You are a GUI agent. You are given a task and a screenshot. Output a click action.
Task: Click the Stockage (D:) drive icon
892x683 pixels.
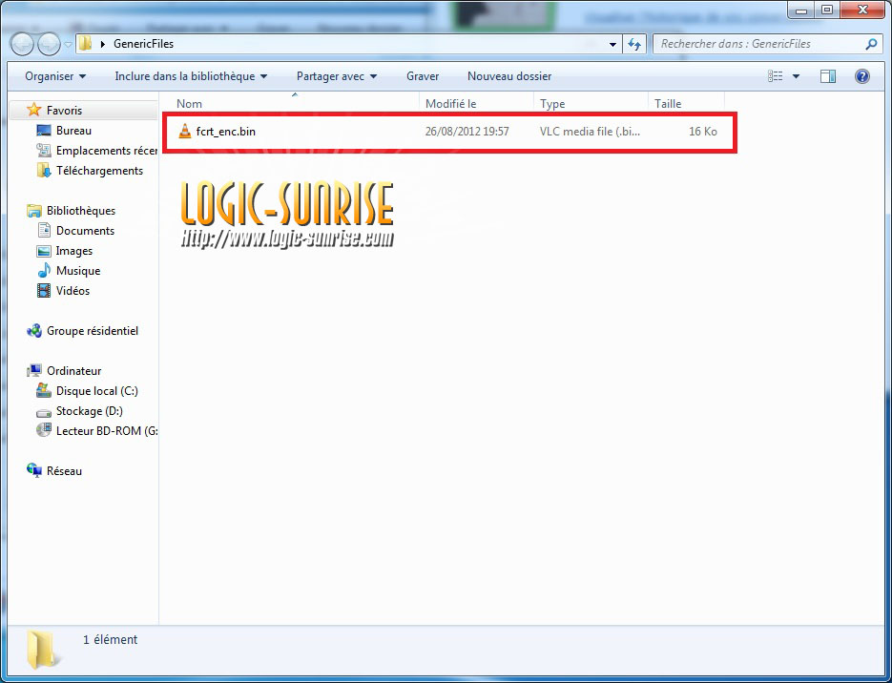44,411
